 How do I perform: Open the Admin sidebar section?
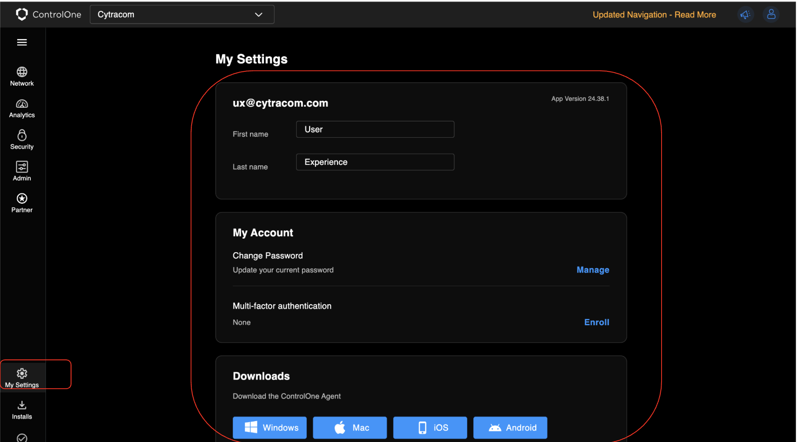[22, 171]
